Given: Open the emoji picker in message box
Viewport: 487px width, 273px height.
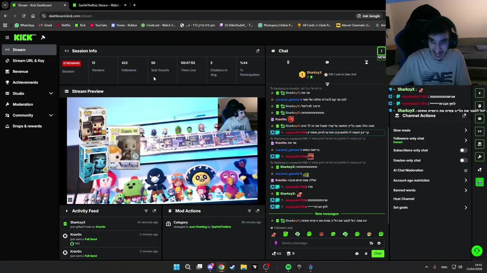Looking at the screenshot, I should click(379, 243).
